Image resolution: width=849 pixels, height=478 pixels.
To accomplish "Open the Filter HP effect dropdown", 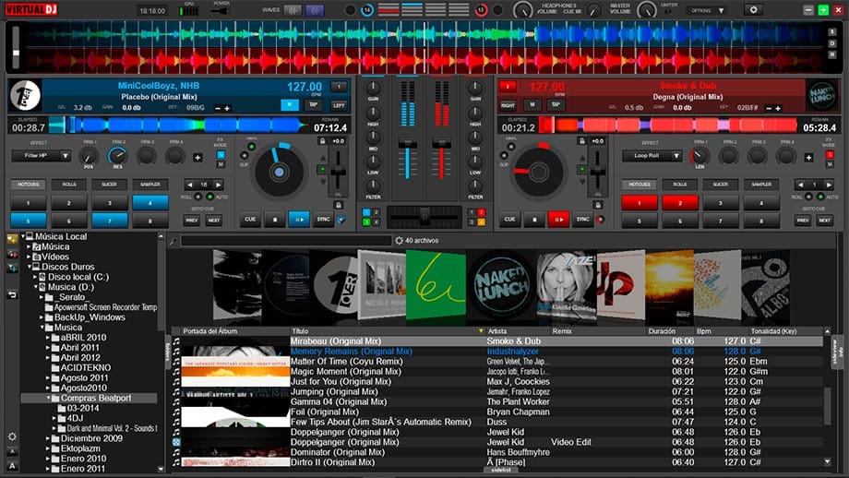I will (x=42, y=156).
